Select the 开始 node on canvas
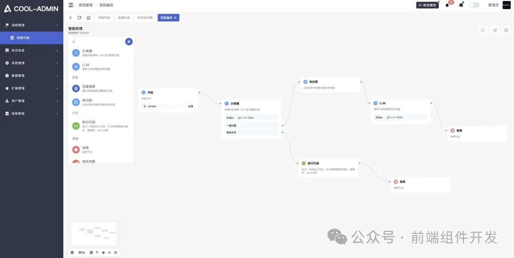Screen dimensions: 514x258 (x=168, y=100)
